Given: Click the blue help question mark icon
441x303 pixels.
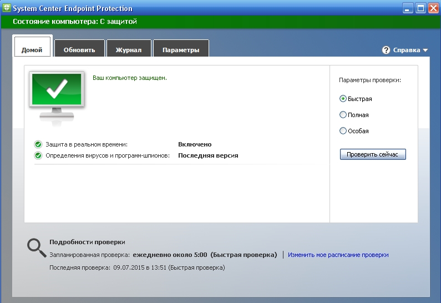Looking at the screenshot, I should click(x=386, y=50).
